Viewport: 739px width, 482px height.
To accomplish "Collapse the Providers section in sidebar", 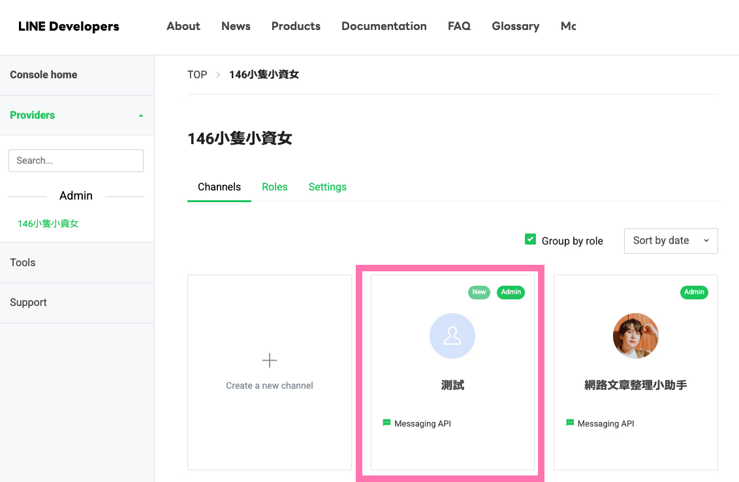I will point(141,115).
